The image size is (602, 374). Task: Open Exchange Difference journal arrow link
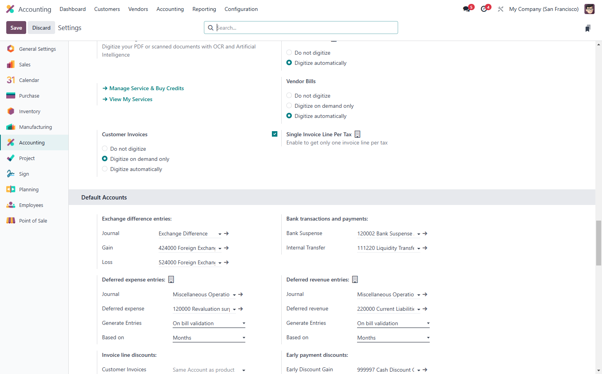point(227,233)
